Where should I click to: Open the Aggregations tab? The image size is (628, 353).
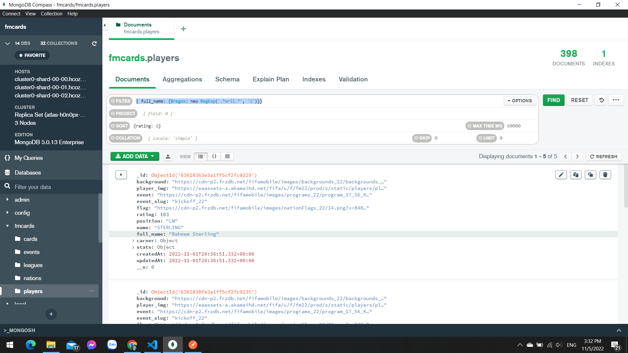coord(182,79)
